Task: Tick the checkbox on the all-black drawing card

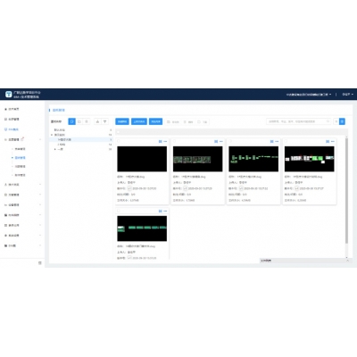Action: [119, 141]
